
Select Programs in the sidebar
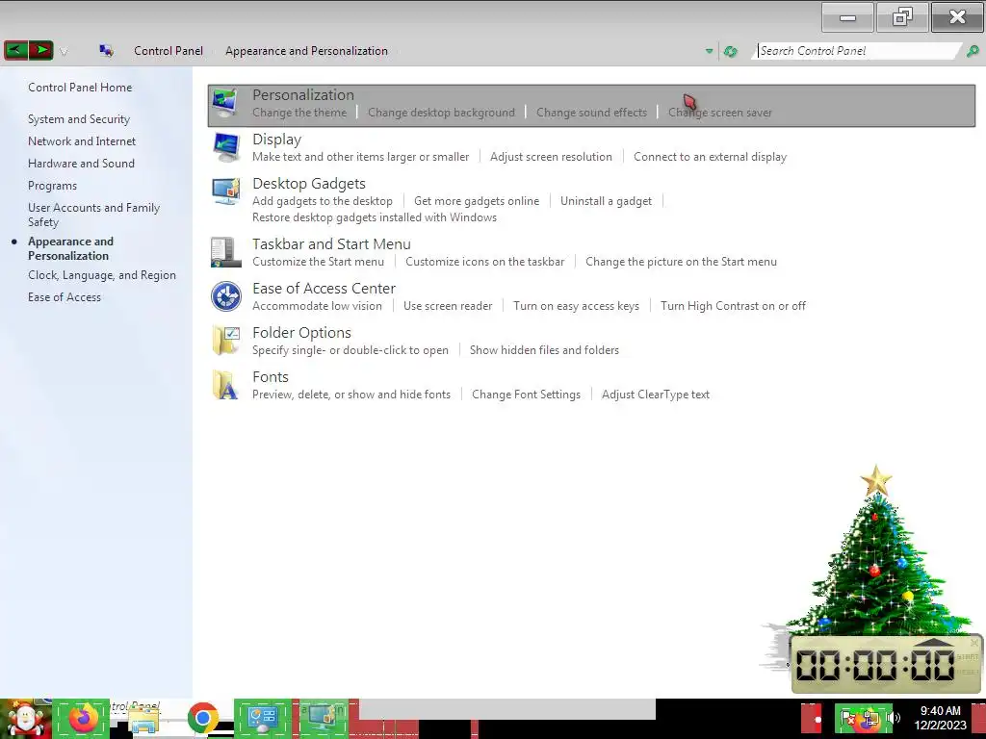point(52,186)
